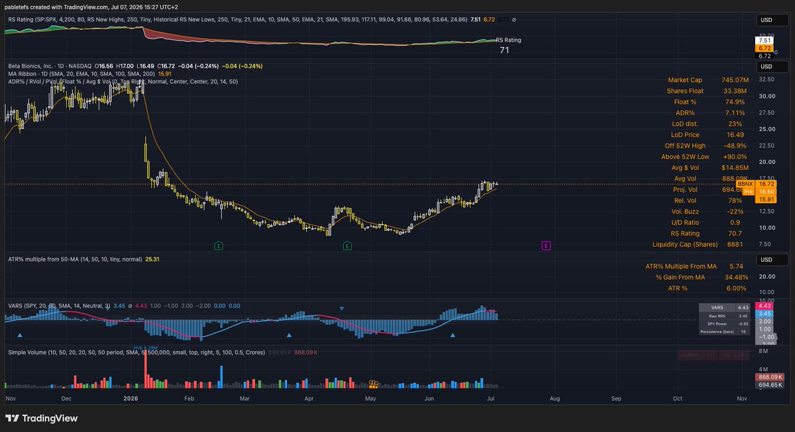Click the ∅ symbol in RS Rating legend
795x432 pixels.
tap(514, 20)
